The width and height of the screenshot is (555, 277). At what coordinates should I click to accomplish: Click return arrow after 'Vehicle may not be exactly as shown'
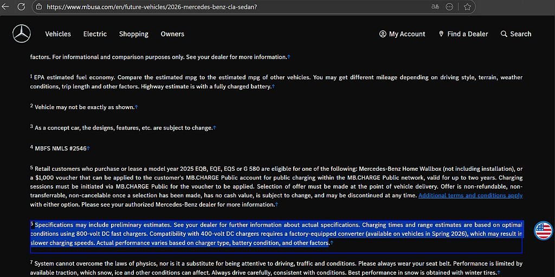[137, 107]
